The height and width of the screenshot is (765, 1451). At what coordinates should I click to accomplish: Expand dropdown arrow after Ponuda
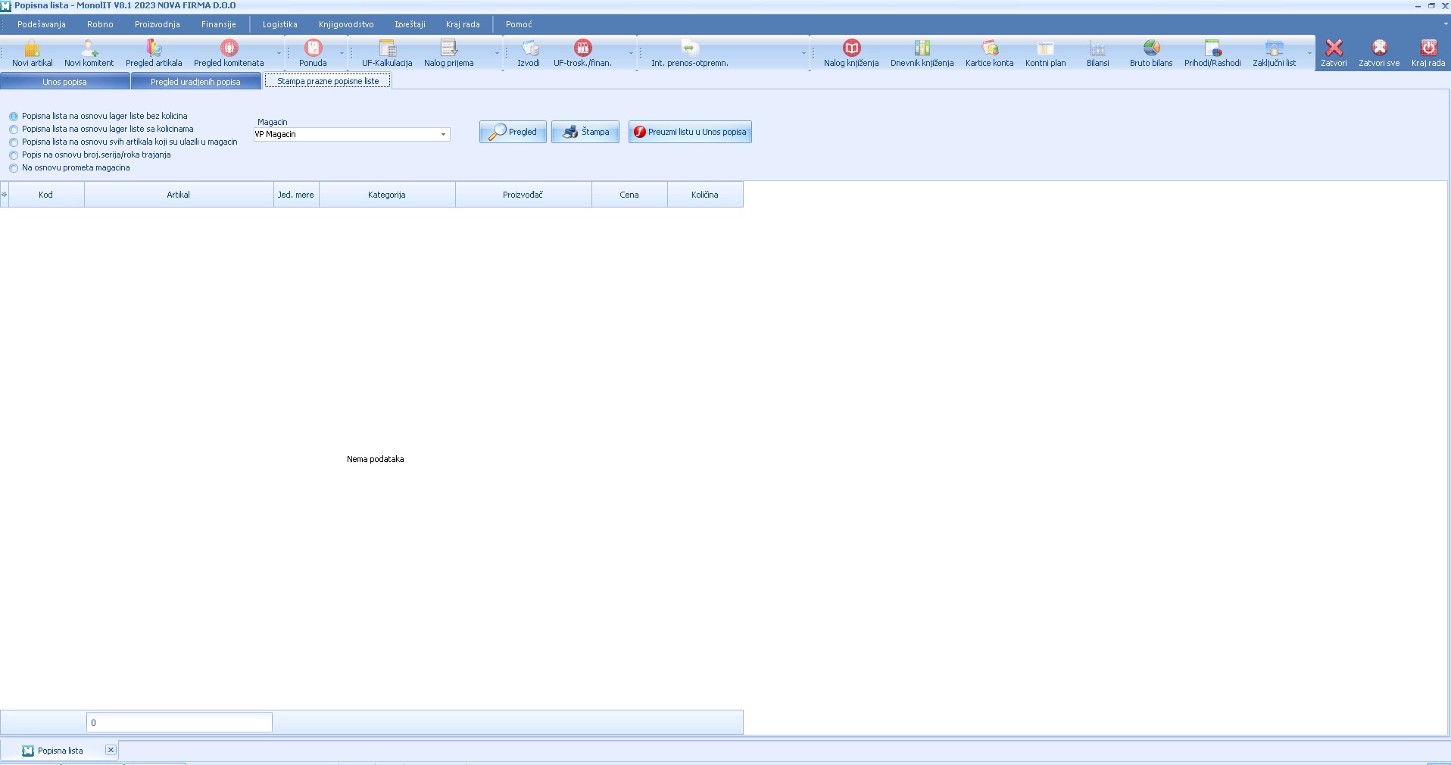coord(342,53)
